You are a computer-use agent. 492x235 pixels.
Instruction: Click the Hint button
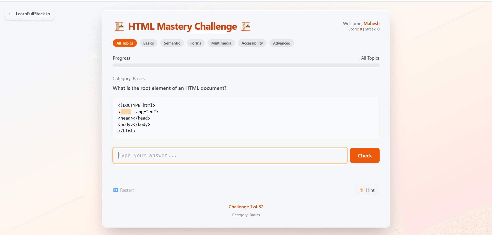[366, 190]
